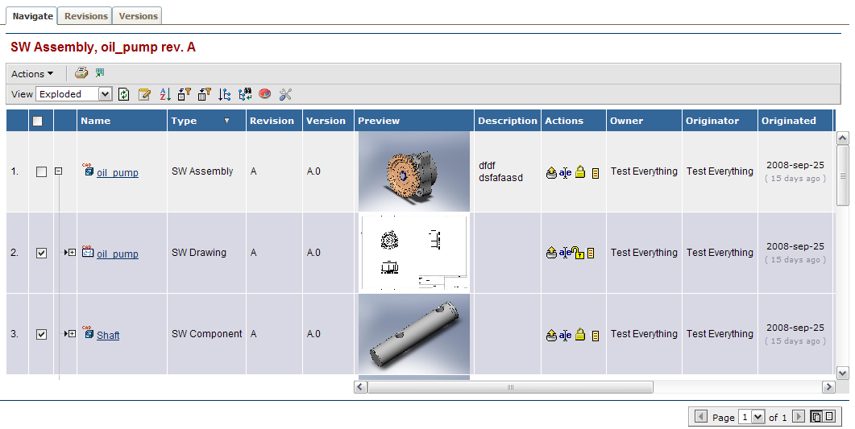This screenshot has height=429, width=855.
Task: Open the Shaft component link
Action: point(108,336)
